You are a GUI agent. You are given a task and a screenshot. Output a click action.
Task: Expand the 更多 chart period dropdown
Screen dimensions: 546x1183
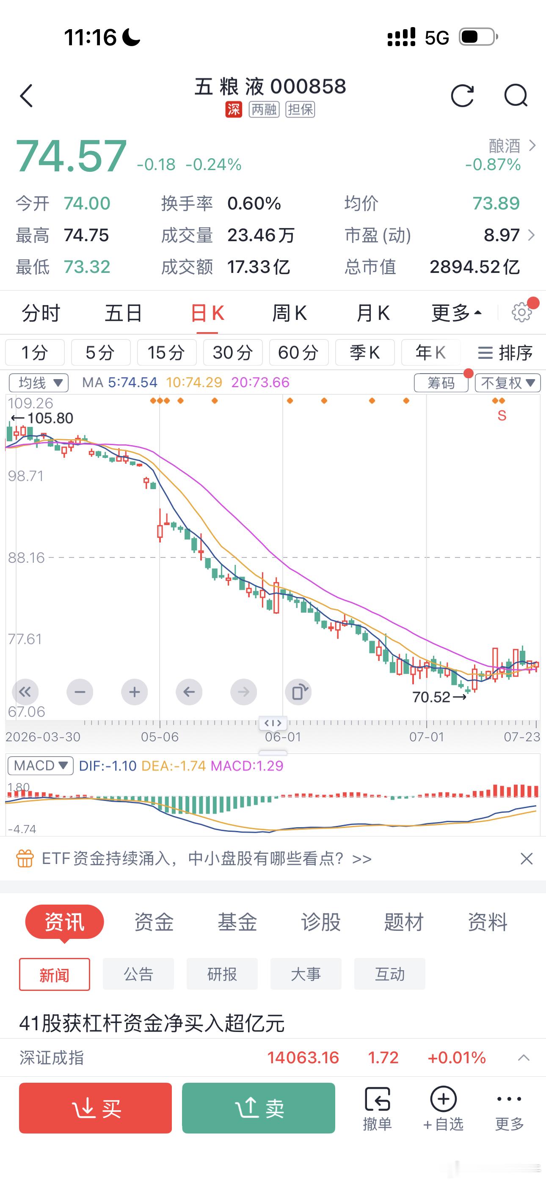456,313
